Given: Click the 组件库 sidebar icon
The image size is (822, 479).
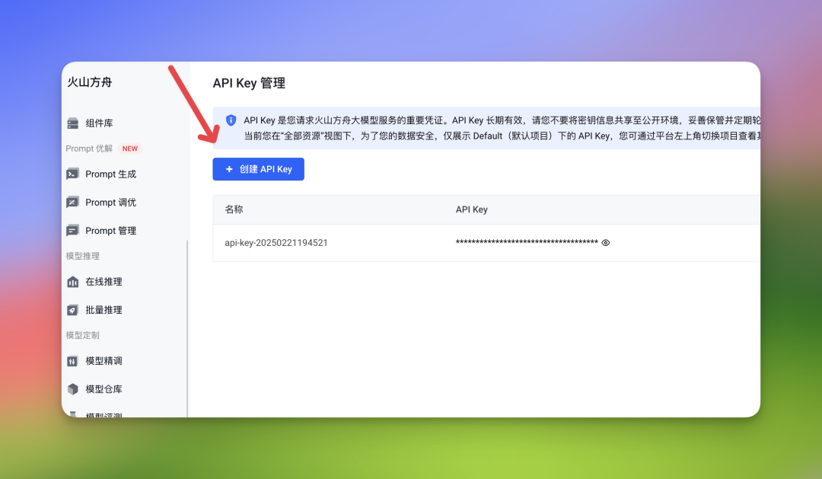Looking at the screenshot, I should 73,123.
